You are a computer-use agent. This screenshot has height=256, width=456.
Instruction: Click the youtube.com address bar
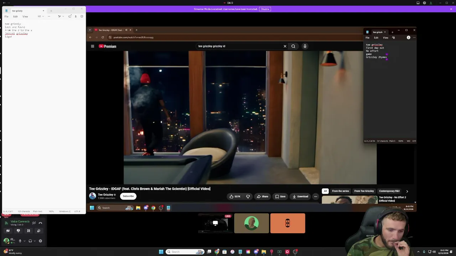[235, 37]
